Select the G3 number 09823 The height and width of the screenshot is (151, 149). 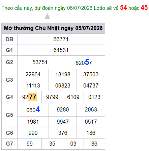(x=63, y=85)
